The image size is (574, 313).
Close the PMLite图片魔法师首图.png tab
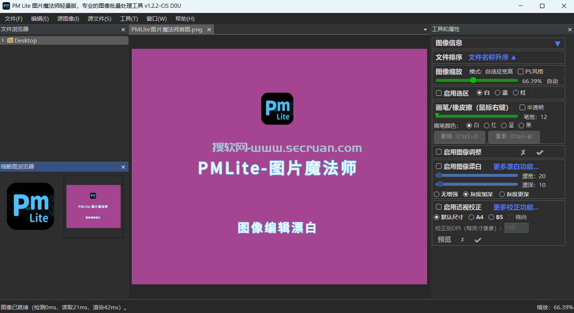(209, 30)
